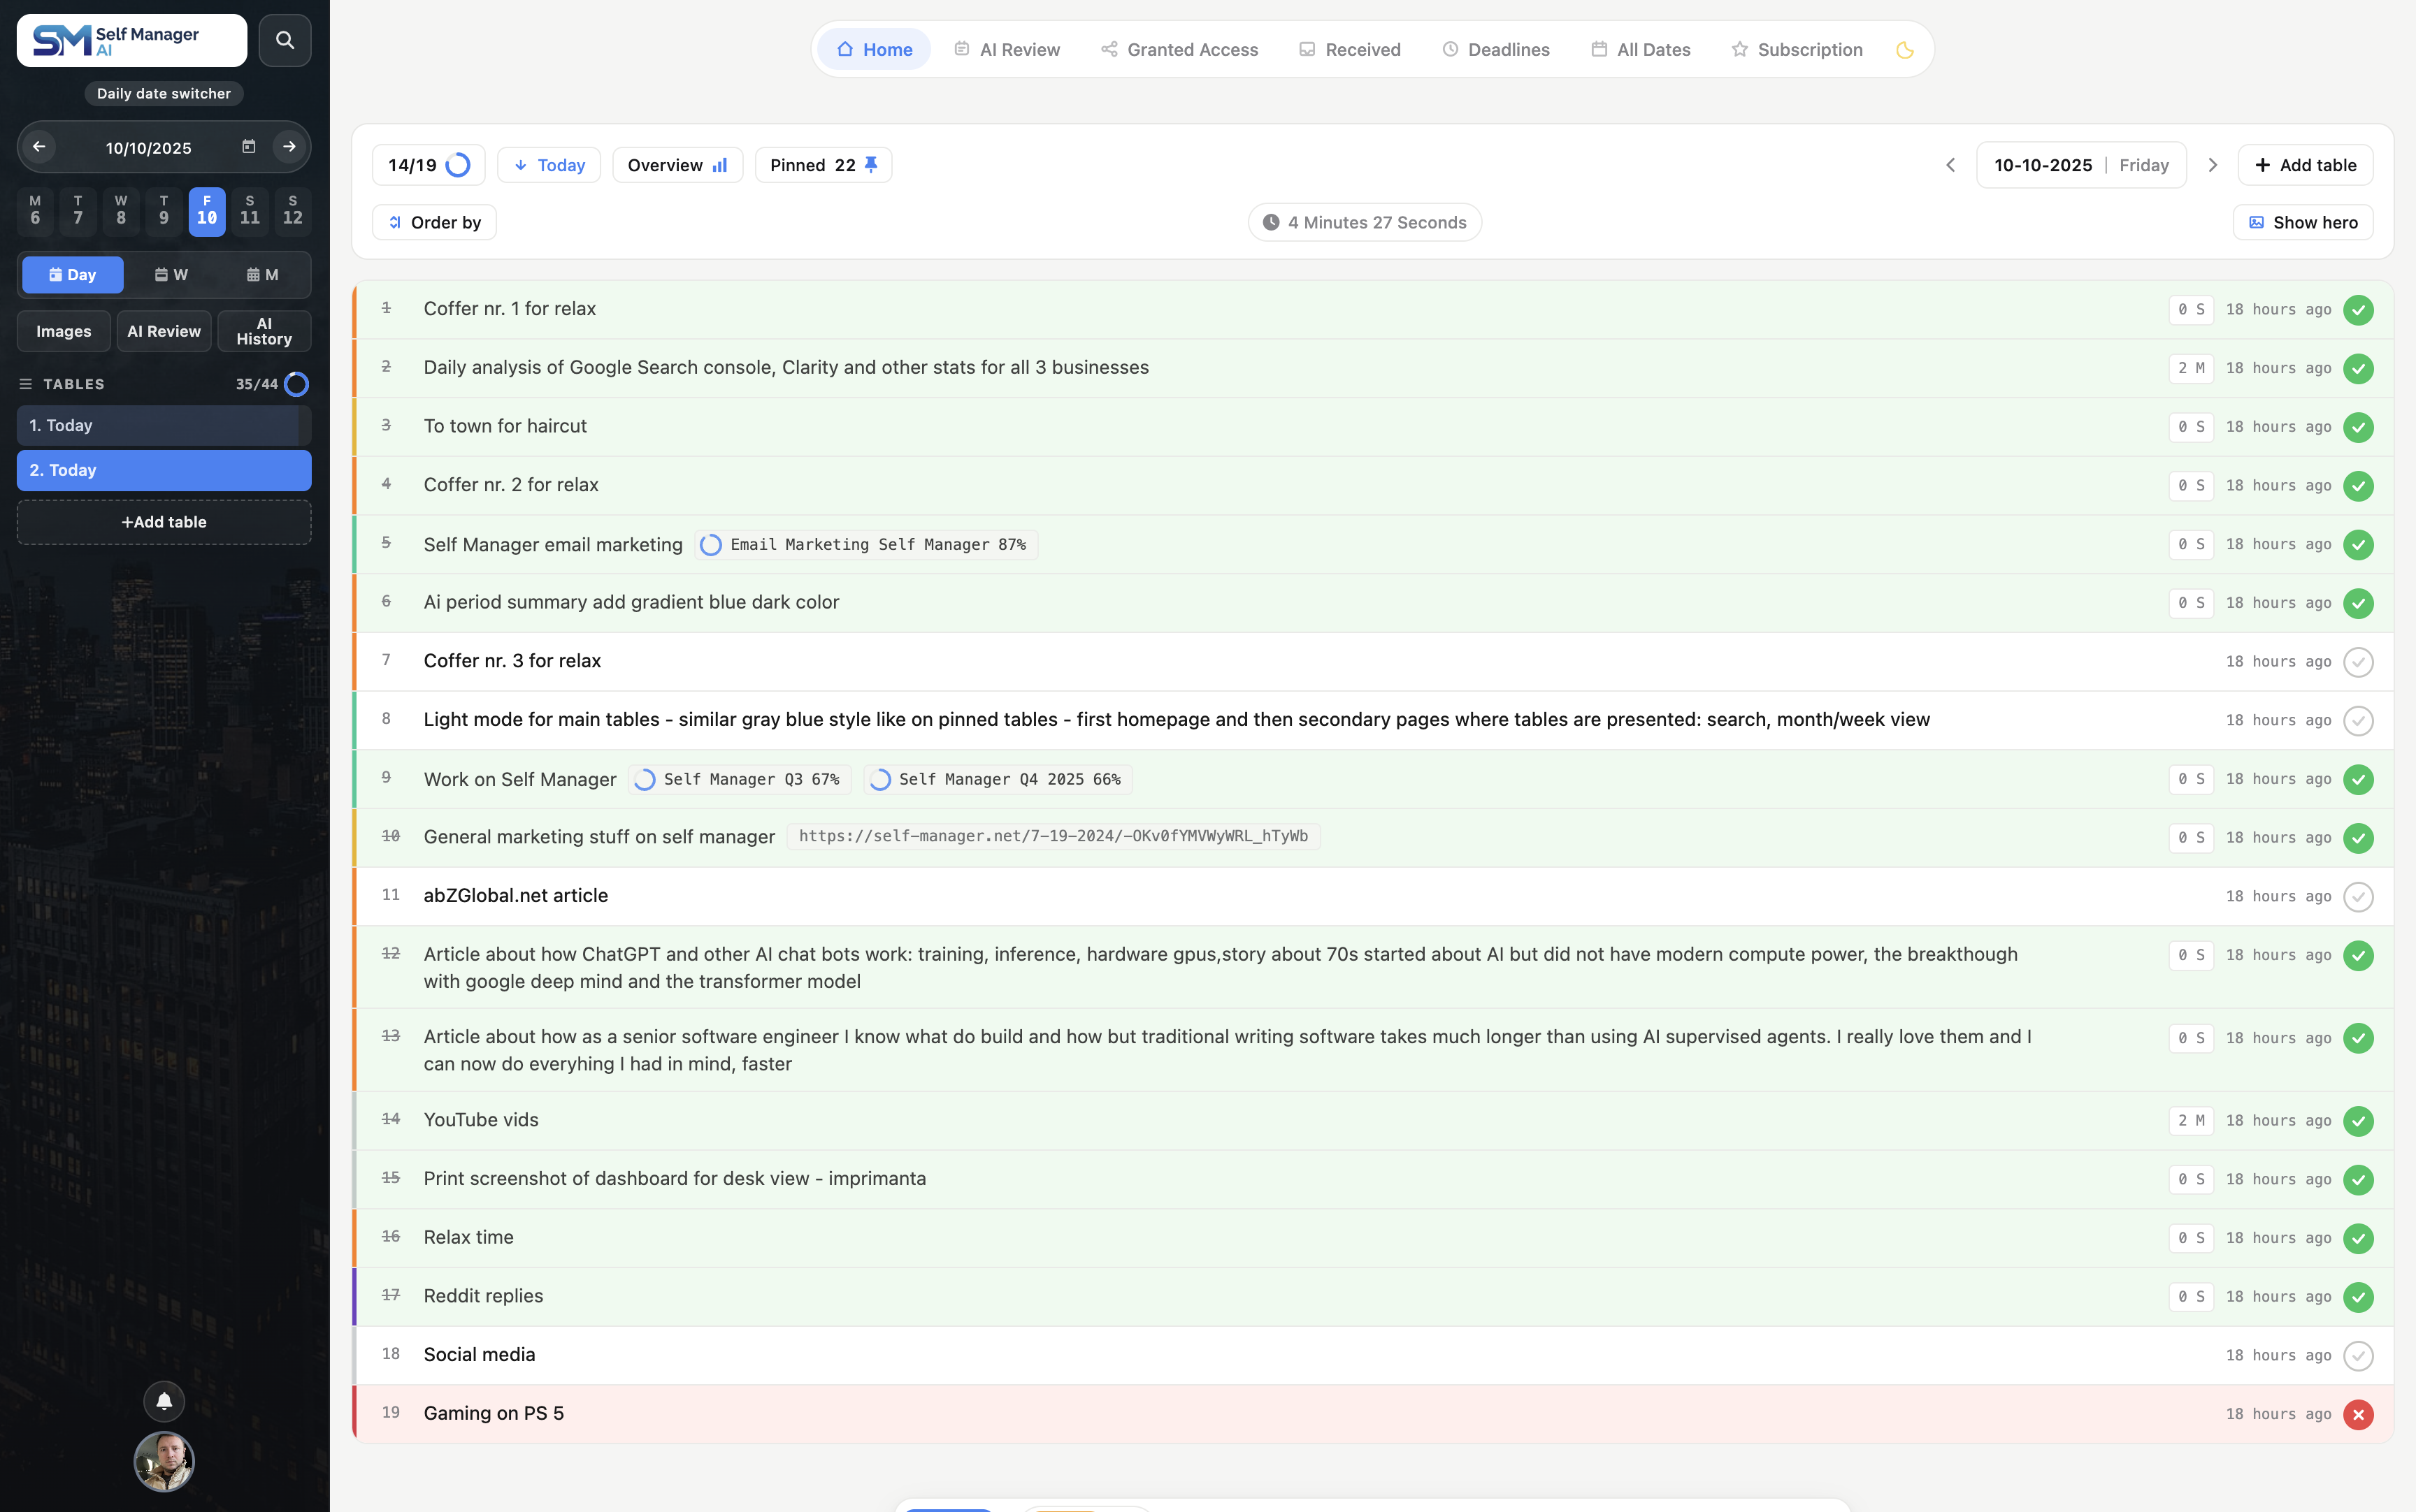Viewport: 2416px width, 1512px height.
Task: Click the sidebar calendar picker icon
Action: [248, 147]
